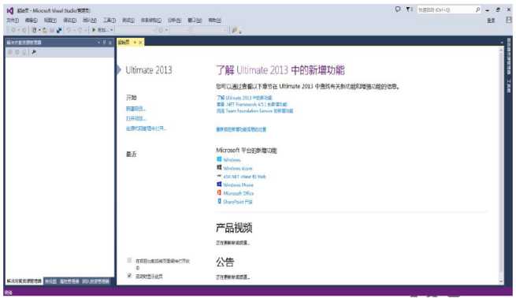The height and width of the screenshot is (298, 516).
Task: Open the Architecture menu
Action: pos(151,20)
